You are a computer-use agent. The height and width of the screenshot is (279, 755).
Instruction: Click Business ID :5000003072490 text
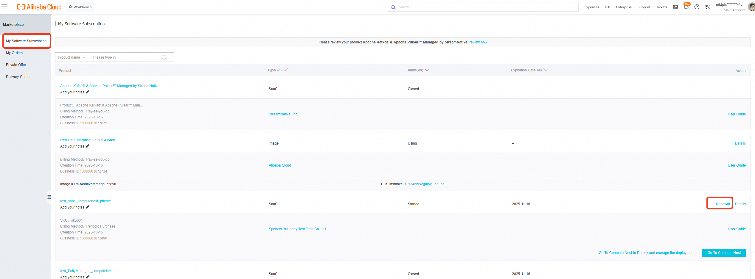[x=84, y=238]
